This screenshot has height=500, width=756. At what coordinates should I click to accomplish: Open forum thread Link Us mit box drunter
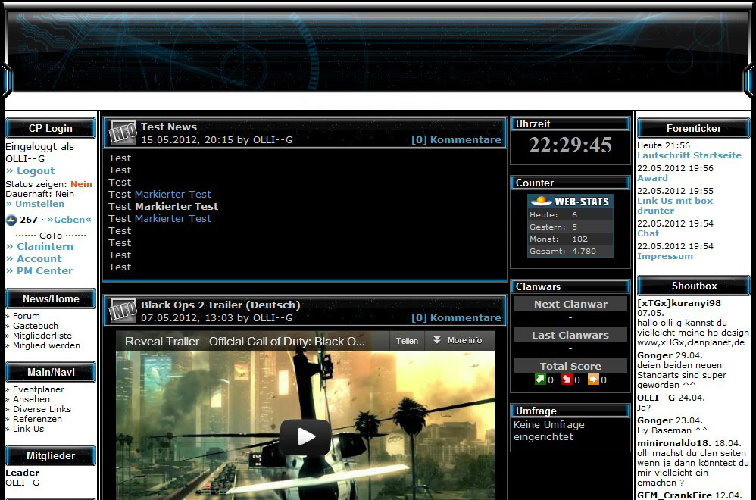click(675, 205)
